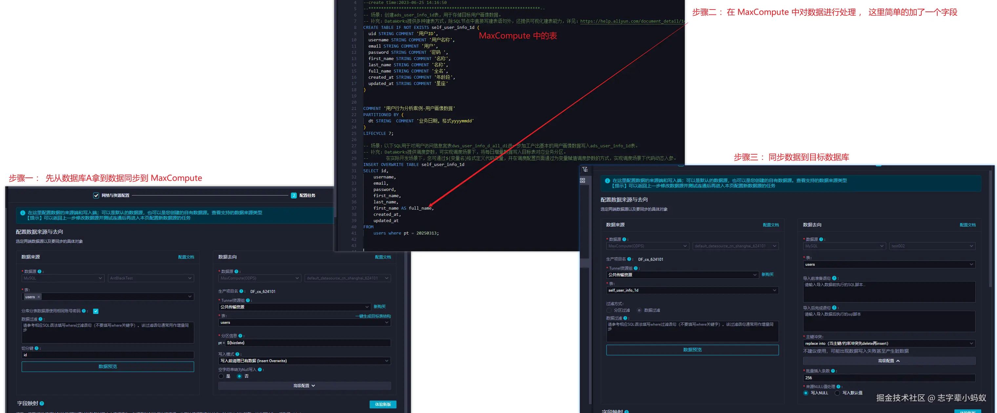997x413 pixels.
Task: Select 是 radio for 空字符串转为Null写入
Action: pyautogui.click(x=221, y=376)
